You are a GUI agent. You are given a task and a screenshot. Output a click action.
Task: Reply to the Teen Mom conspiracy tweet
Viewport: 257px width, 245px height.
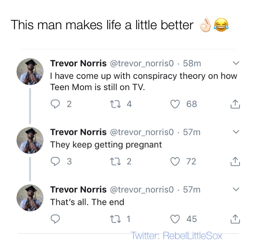click(x=56, y=104)
